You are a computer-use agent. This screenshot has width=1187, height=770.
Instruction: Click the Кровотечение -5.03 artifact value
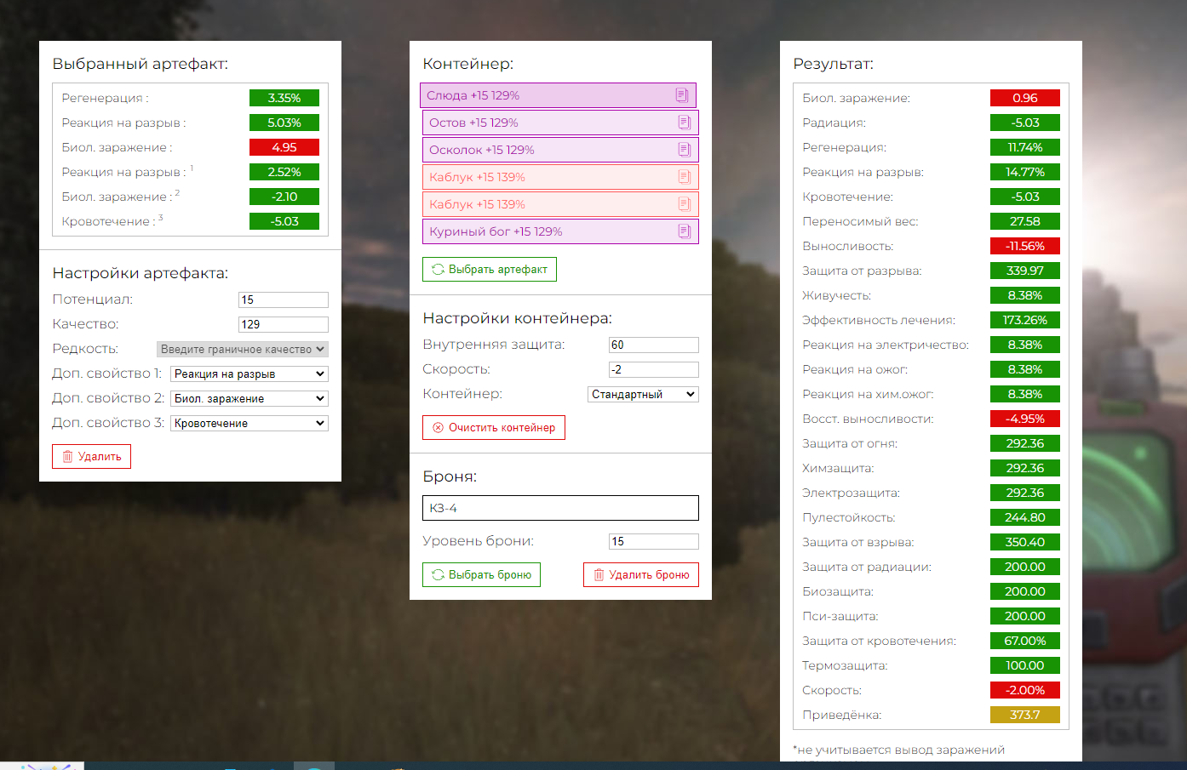pos(284,221)
